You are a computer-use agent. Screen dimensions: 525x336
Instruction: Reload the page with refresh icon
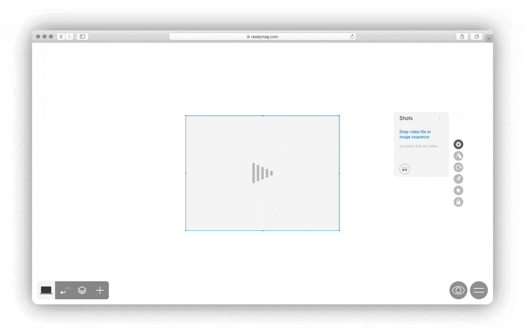point(352,36)
